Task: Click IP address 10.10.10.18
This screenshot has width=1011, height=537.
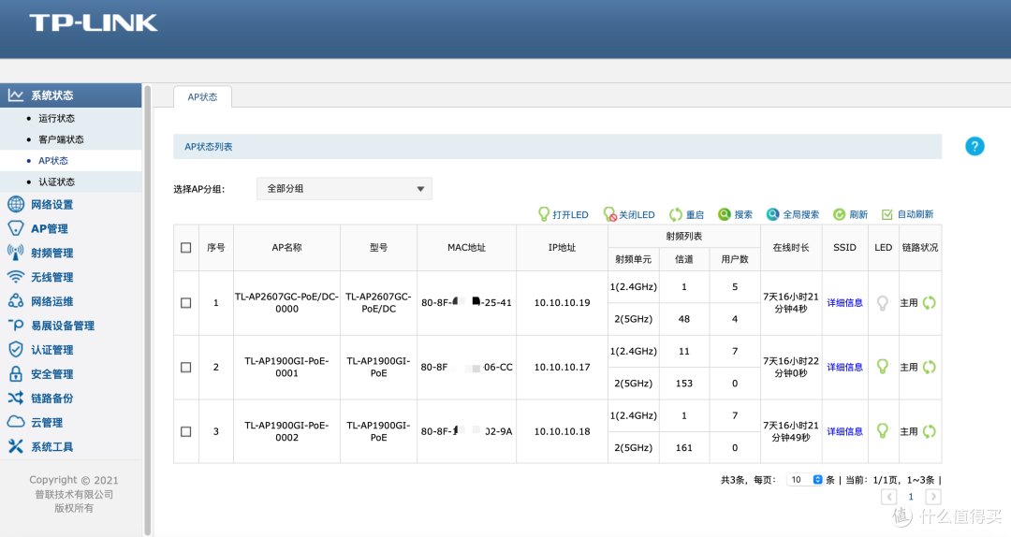Action: point(562,431)
